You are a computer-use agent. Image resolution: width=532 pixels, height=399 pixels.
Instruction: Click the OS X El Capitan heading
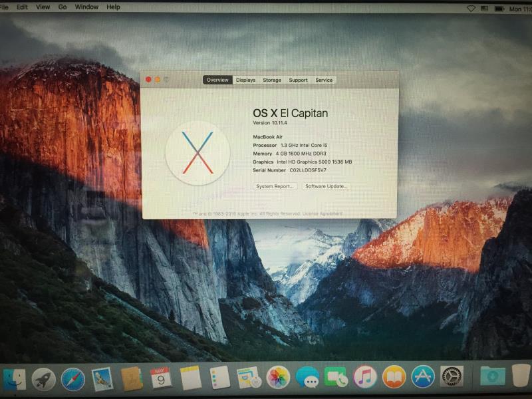[291, 113]
